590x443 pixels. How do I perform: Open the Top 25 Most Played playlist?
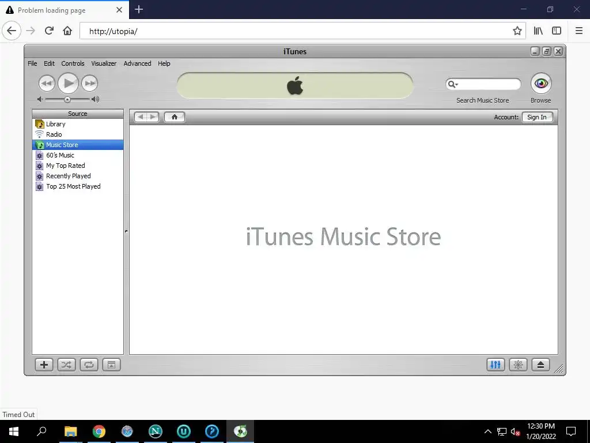pyautogui.click(x=78, y=186)
